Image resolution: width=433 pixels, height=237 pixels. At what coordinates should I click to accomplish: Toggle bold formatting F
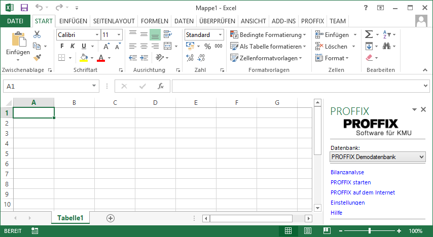click(62, 46)
